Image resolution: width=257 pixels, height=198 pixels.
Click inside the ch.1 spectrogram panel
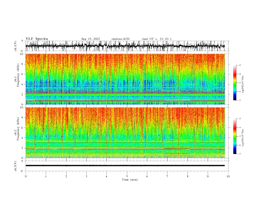125,79
